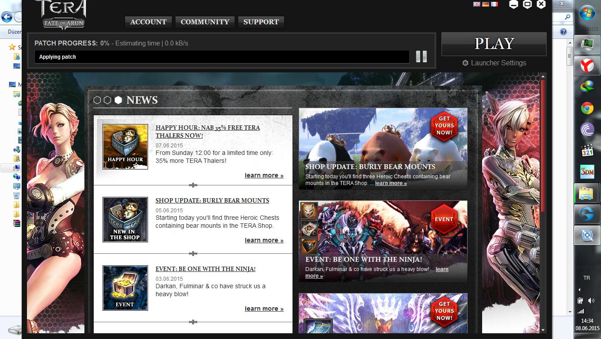Screen dimensions: 601x339
Task: Click the Get Yours Now badge on bear banner
Action: tap(444, 126)
